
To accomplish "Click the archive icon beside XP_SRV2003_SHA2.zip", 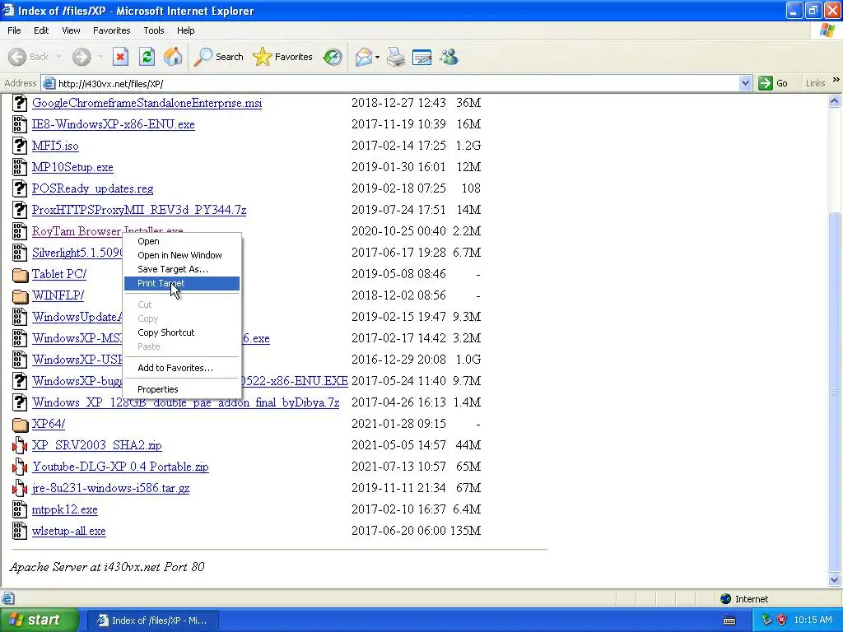I will 20,445.
